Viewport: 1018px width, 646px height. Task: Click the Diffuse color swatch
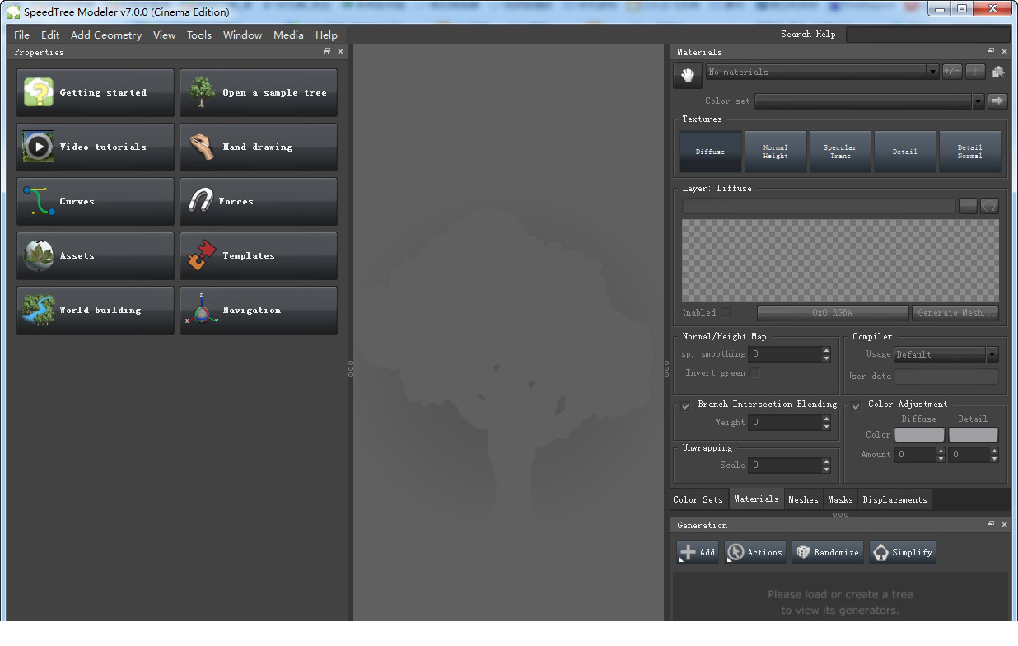click(919, 434)
